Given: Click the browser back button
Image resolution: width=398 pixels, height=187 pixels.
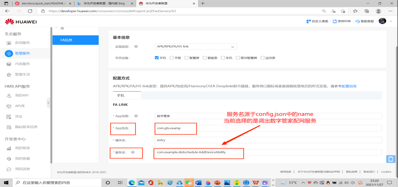Looking at the screenshot, I should pos(7,11).
